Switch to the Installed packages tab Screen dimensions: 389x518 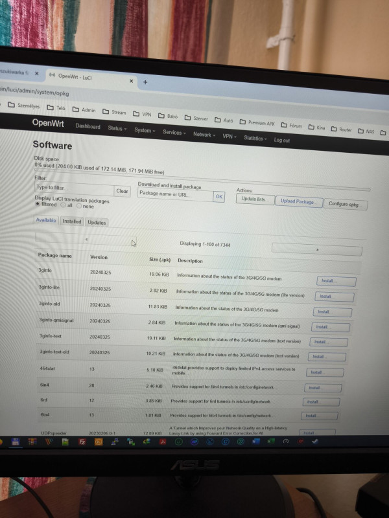(x=72, y=221)
